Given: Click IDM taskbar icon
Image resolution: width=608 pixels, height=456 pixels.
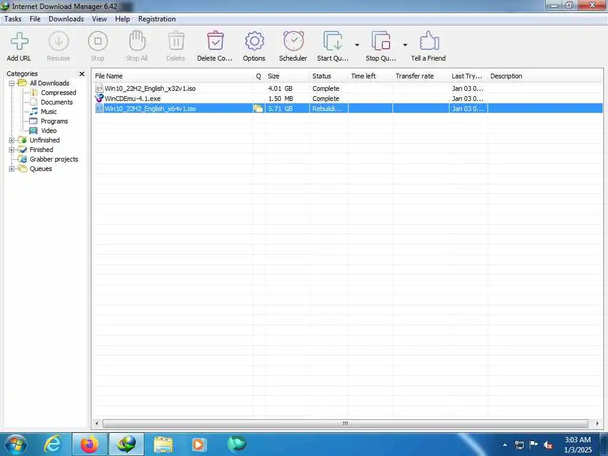Looking at the screenshot, I should 126,444.
